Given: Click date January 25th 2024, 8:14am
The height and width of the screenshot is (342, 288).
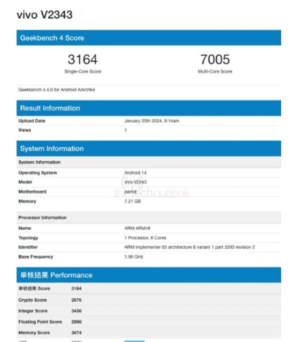Looking at the screenshot, I should click(152, 121).
